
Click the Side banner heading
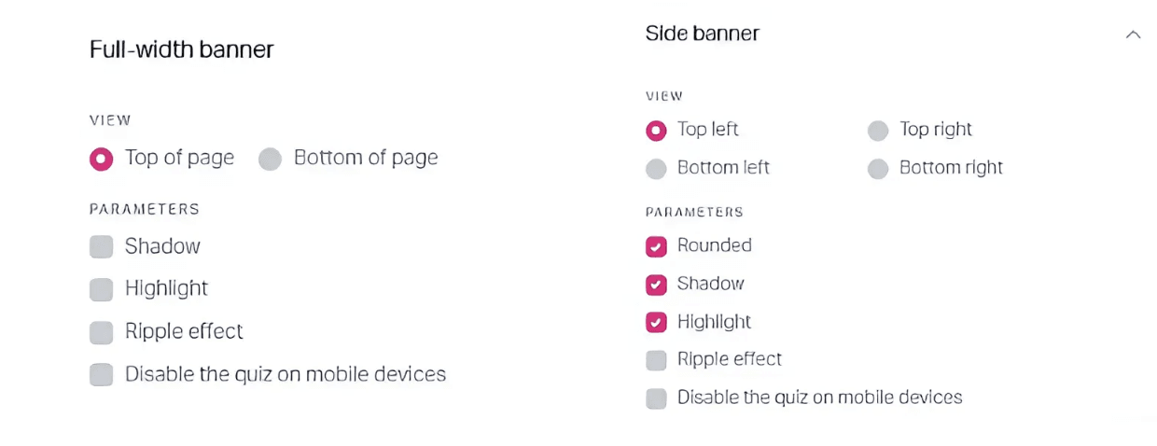(x=703, y=34)
